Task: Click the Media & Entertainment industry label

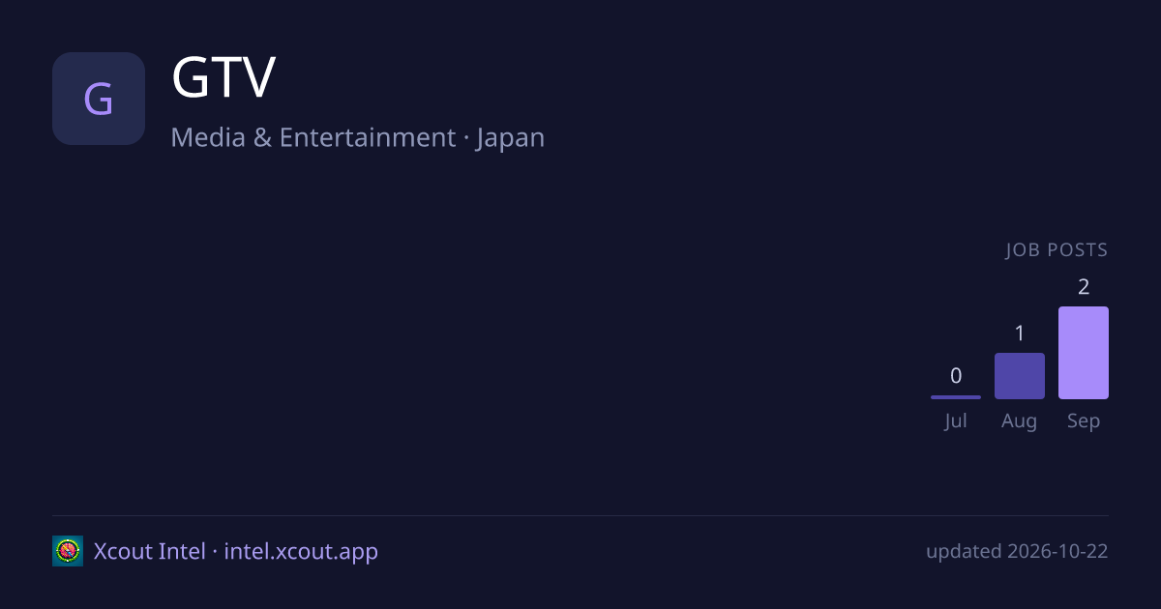Action: pos(313,137)
